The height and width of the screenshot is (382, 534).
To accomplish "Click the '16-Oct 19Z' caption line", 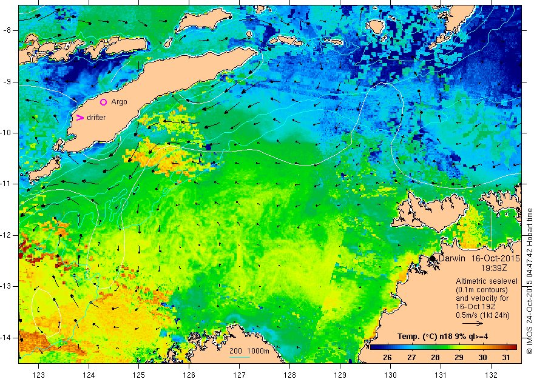I will pyautogui.click(x=476, y=306).
